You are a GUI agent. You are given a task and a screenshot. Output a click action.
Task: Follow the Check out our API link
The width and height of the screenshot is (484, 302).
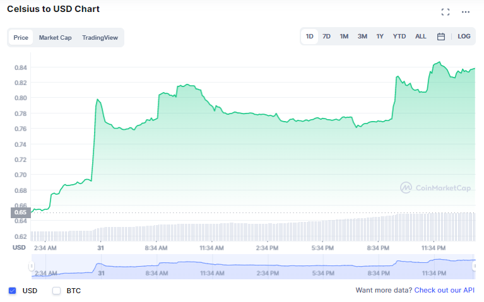(444, 290)
